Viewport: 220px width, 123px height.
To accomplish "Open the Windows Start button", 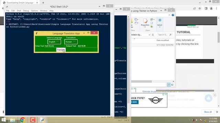I will 4,120.
